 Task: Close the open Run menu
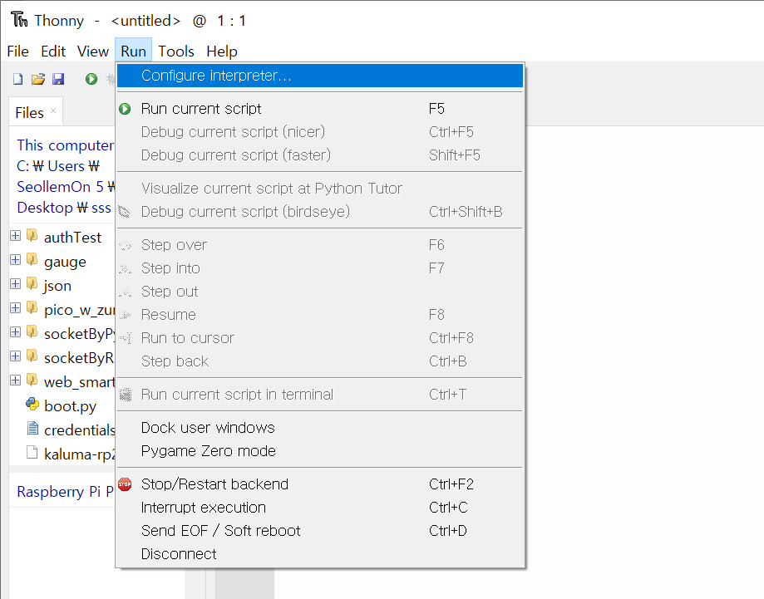click(134, 52)
